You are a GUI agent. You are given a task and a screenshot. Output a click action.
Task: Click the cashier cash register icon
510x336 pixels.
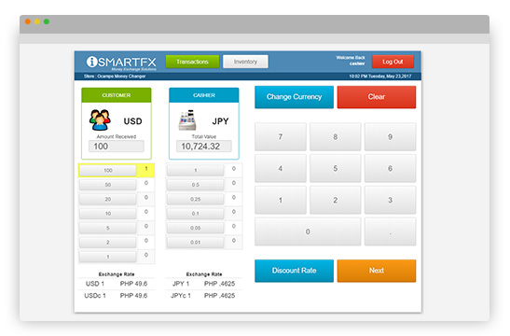[x=187, y=120]
